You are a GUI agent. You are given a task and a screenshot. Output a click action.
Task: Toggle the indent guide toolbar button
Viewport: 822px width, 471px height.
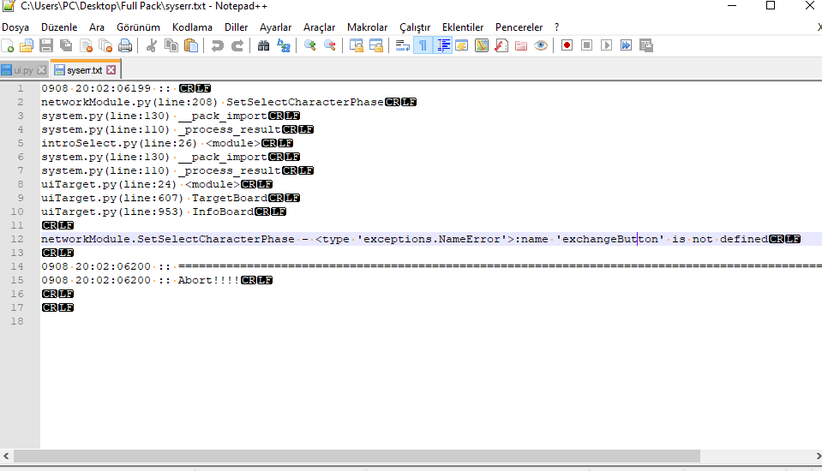coord(443,45)
